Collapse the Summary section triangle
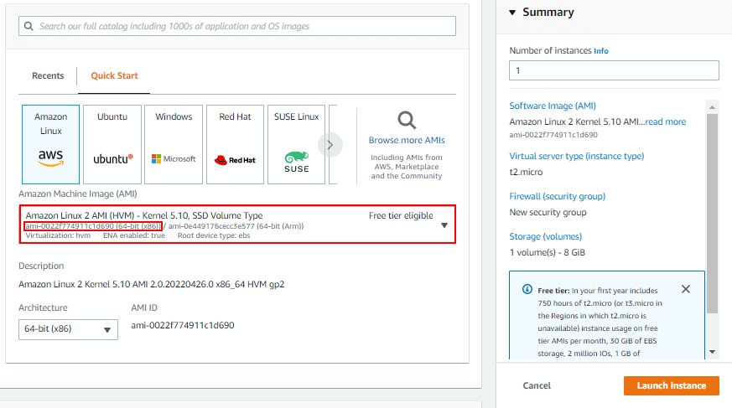This screenshot has width=732, height=408. click(x=512, y=13)
